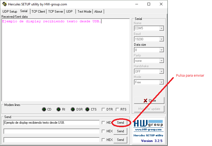
Task: Tick the HEX checkbox for the second send line
Action: pyautogui.click(x=103, y=131)
